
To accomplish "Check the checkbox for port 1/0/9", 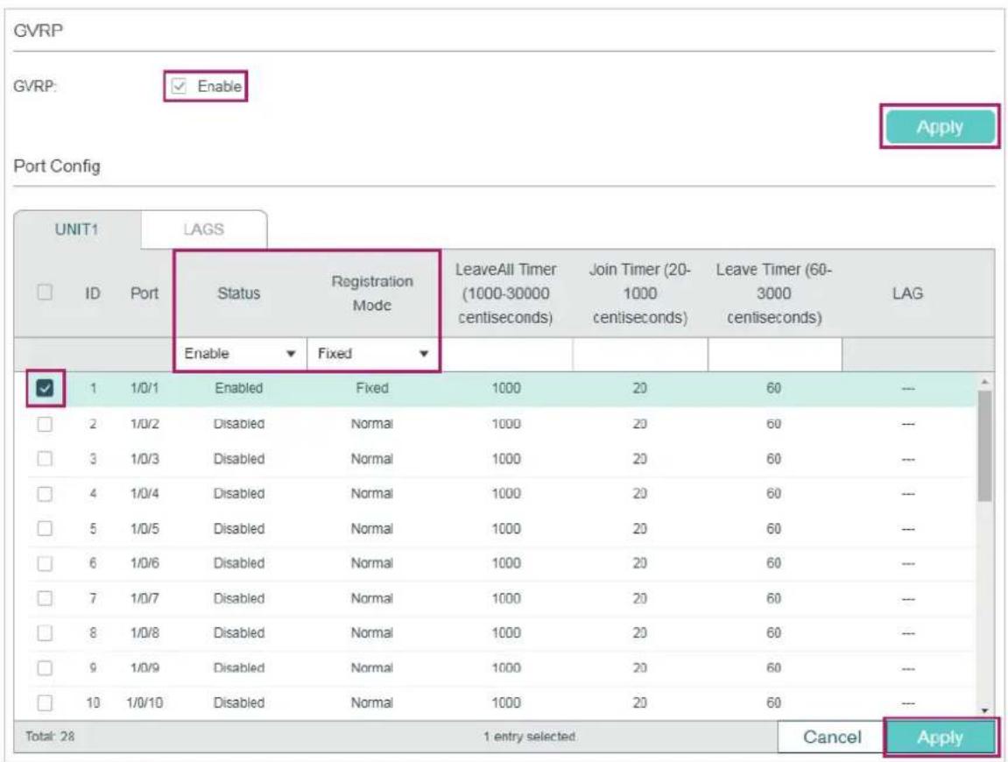I will point(45,668).
